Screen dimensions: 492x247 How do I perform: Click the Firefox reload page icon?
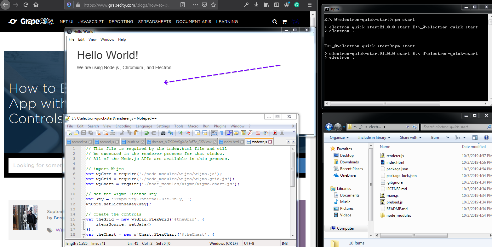click(26, 5)
